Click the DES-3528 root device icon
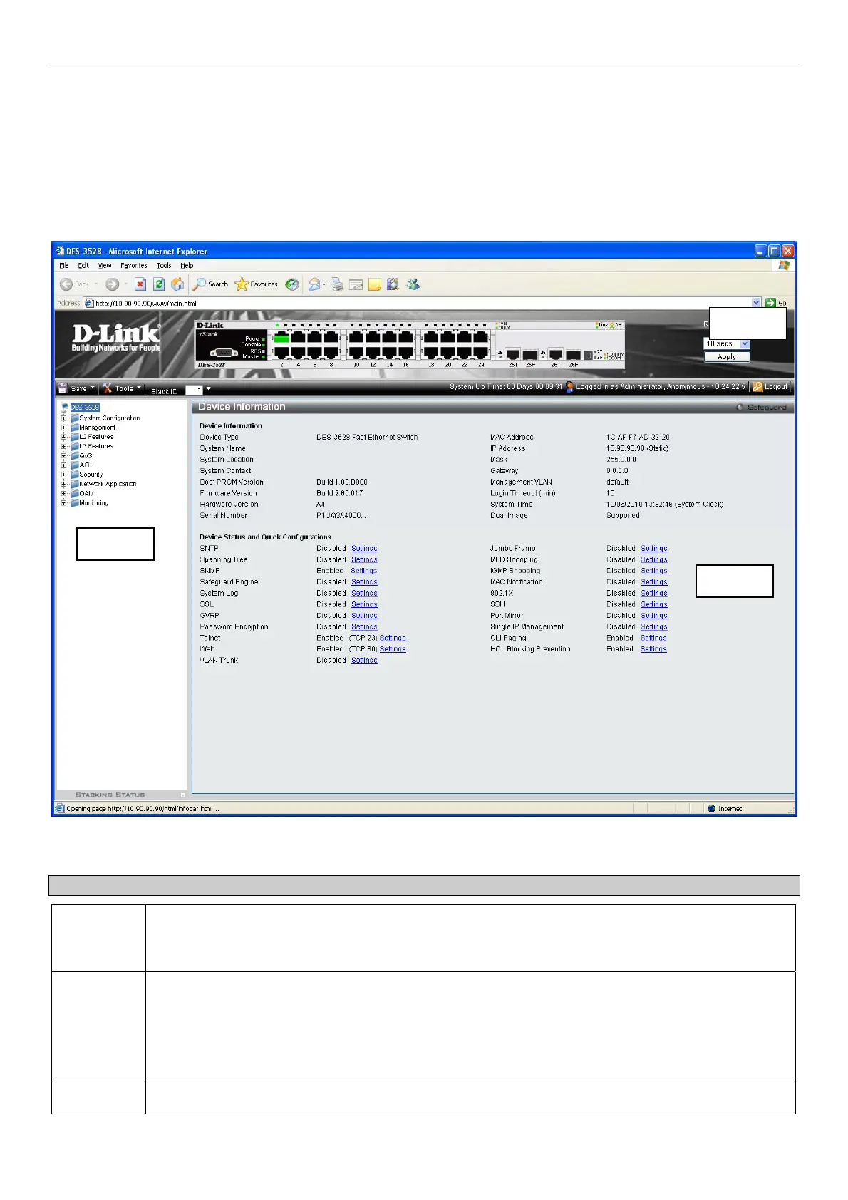Screen dimensions: 848x1200 [x=65, y=408]
